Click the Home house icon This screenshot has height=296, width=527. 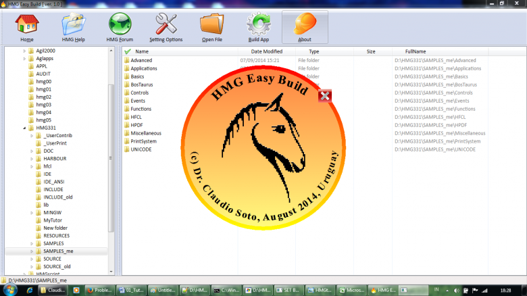coord(27,24)
